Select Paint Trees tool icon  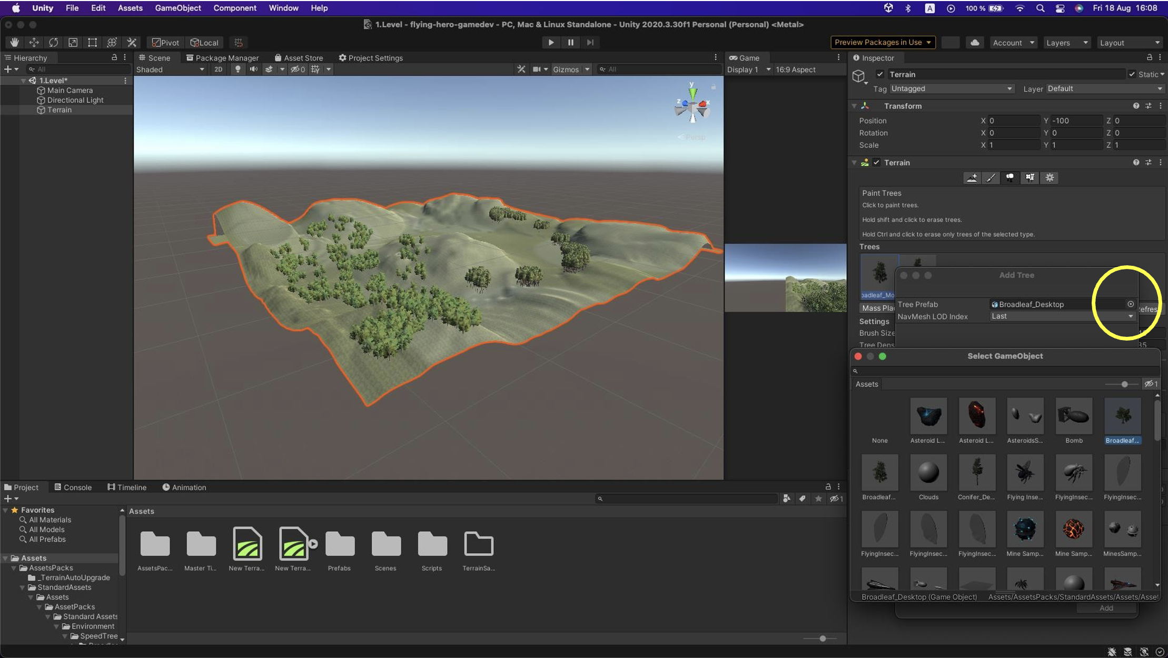pyautogui.click(x=1010, y=177)
